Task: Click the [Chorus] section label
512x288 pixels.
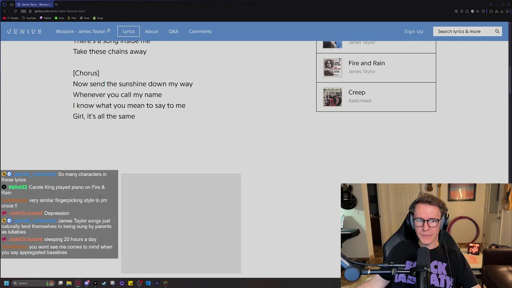Action: click(86, 73)
